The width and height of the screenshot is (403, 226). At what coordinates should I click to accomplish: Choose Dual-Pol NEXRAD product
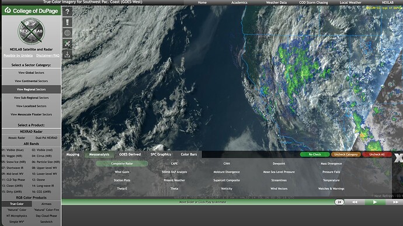click(46, 138)
